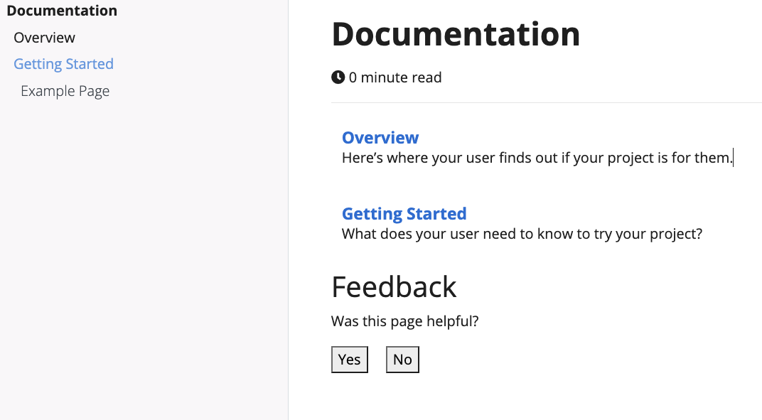The width and height of the screenshot is (762, 420).
Task: Click the "Documentation" sidebar heading
Action: point(62,10)
